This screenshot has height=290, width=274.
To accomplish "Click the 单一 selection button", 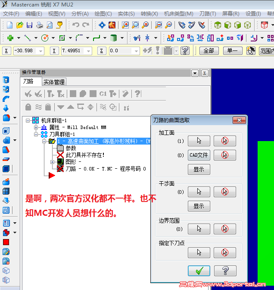I will (233, 50).
